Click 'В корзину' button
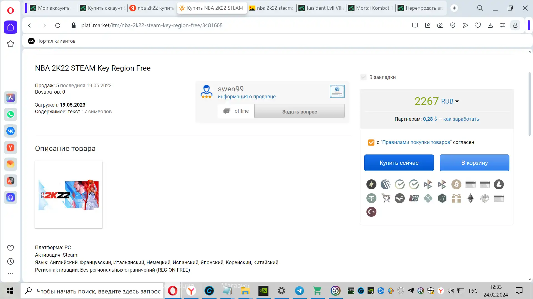Image resolution: width=533 pixels, height=299 pixels. (x=474, y=163)
